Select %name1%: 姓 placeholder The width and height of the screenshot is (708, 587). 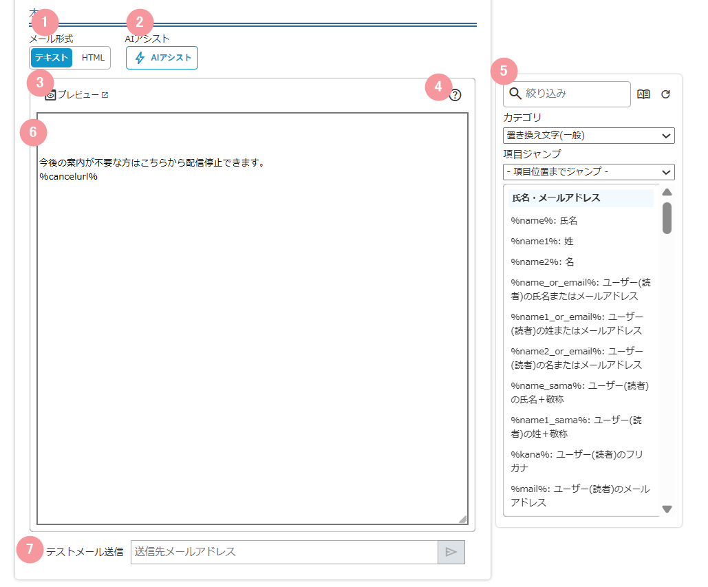pyautogui.click(x=542, y=242)
